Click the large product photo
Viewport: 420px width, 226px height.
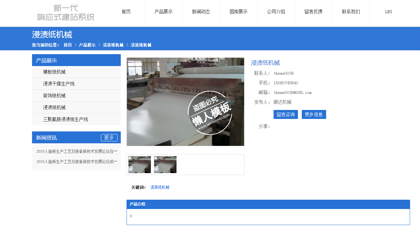[x=185, y=102]
